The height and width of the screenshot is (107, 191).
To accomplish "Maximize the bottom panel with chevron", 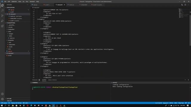I will point(185,80).
